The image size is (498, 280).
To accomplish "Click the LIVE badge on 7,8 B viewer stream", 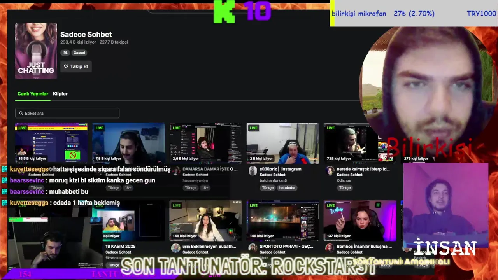I will [x=100, y=128].
